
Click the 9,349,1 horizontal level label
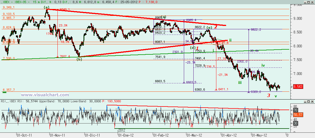click(x=9, y=7)
